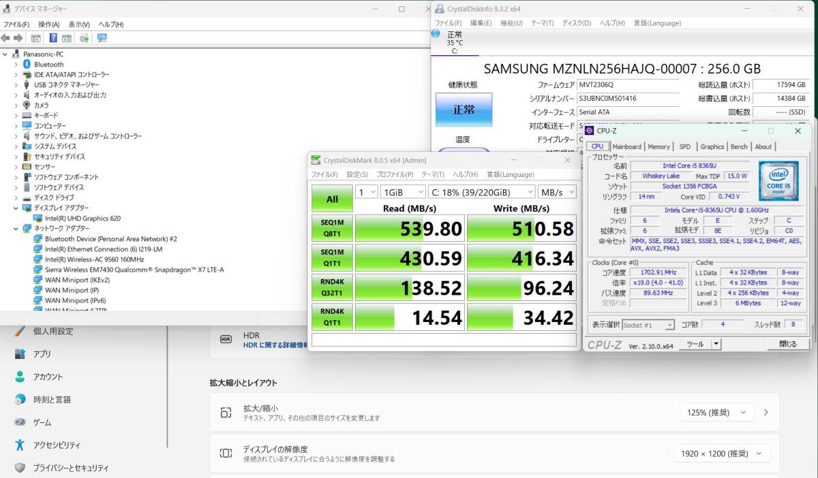The image size is (818, 478).
Task: Switch to the Bench tab in CPU-Z
Action: [739, 146]
